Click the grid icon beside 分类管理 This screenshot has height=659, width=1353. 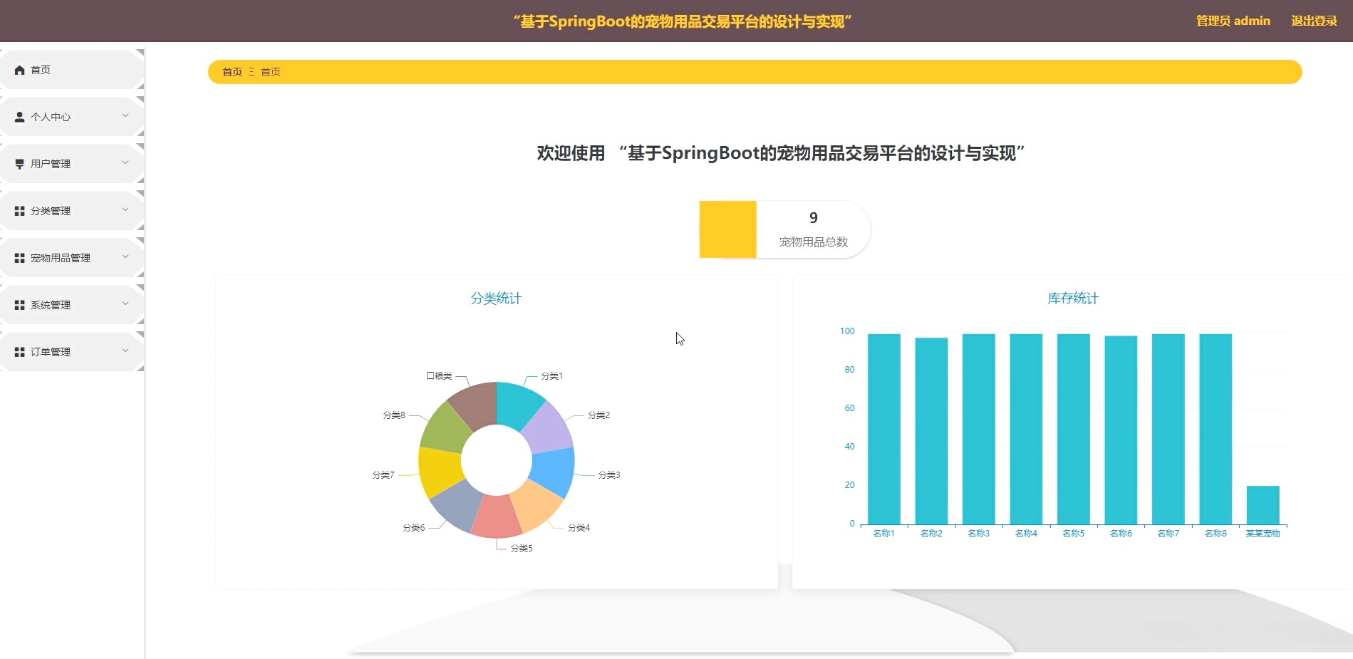pyautogui.click(x=19, y=210)
